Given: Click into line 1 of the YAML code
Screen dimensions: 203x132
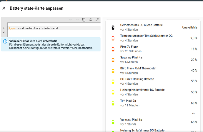Looking at the screenshot, I should click(x=54, y=28).
